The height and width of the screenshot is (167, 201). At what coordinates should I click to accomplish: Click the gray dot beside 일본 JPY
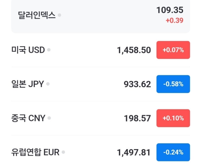[48, 84]
